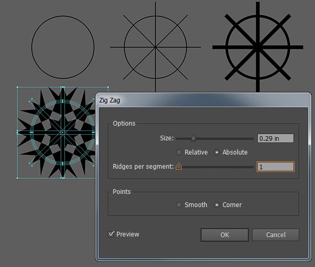Click the top-left bounding box handle

(x=17, y=88)
